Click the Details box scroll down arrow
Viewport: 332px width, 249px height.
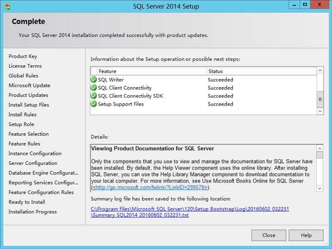click(x=320, y=188)
